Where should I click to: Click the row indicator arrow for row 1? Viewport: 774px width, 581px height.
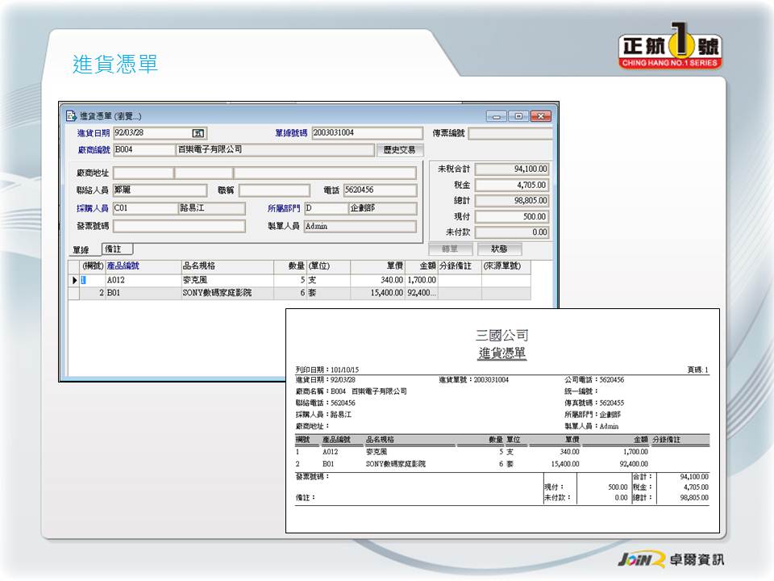[73, 280]
